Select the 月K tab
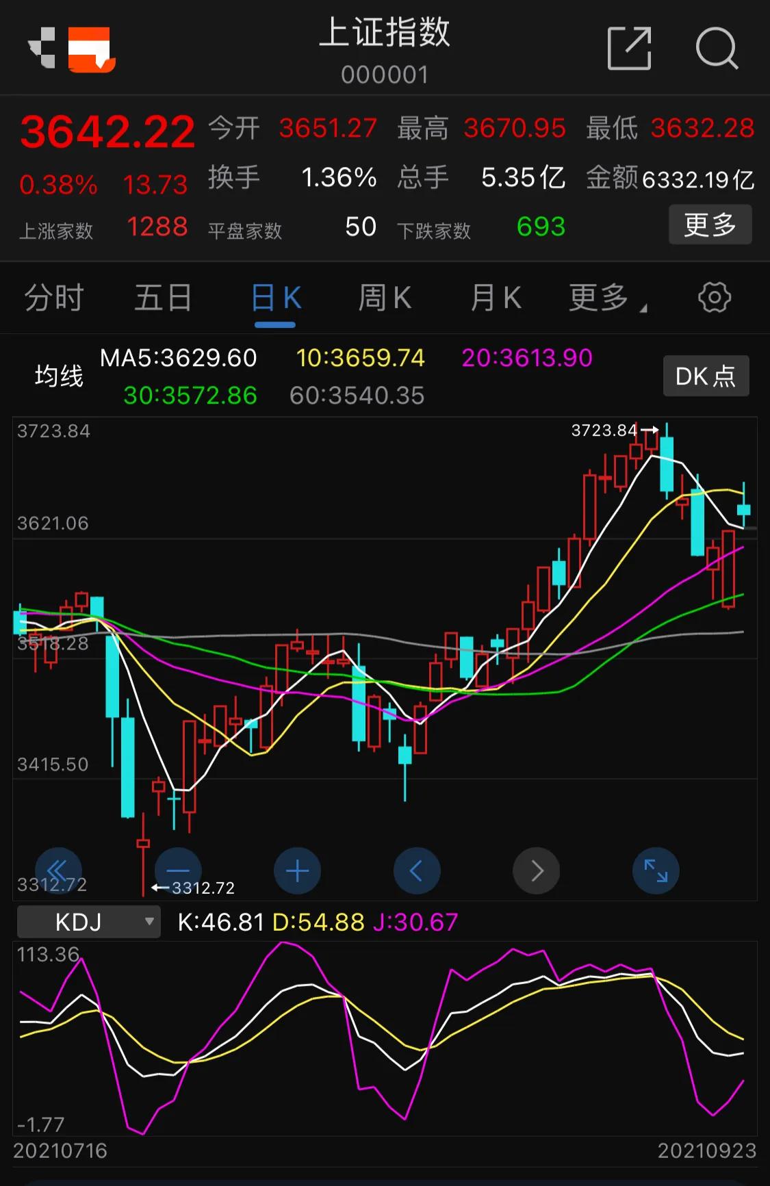 click(x=496, y=298)
